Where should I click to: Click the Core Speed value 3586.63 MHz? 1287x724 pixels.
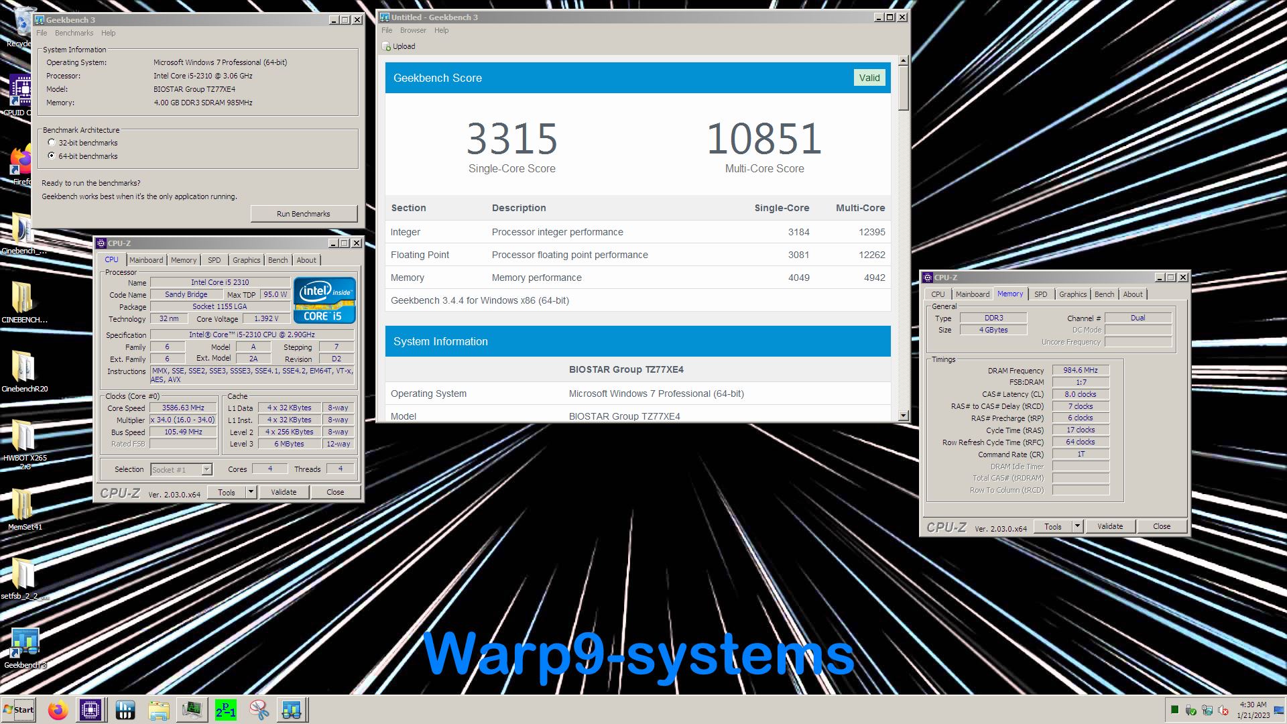184,408
